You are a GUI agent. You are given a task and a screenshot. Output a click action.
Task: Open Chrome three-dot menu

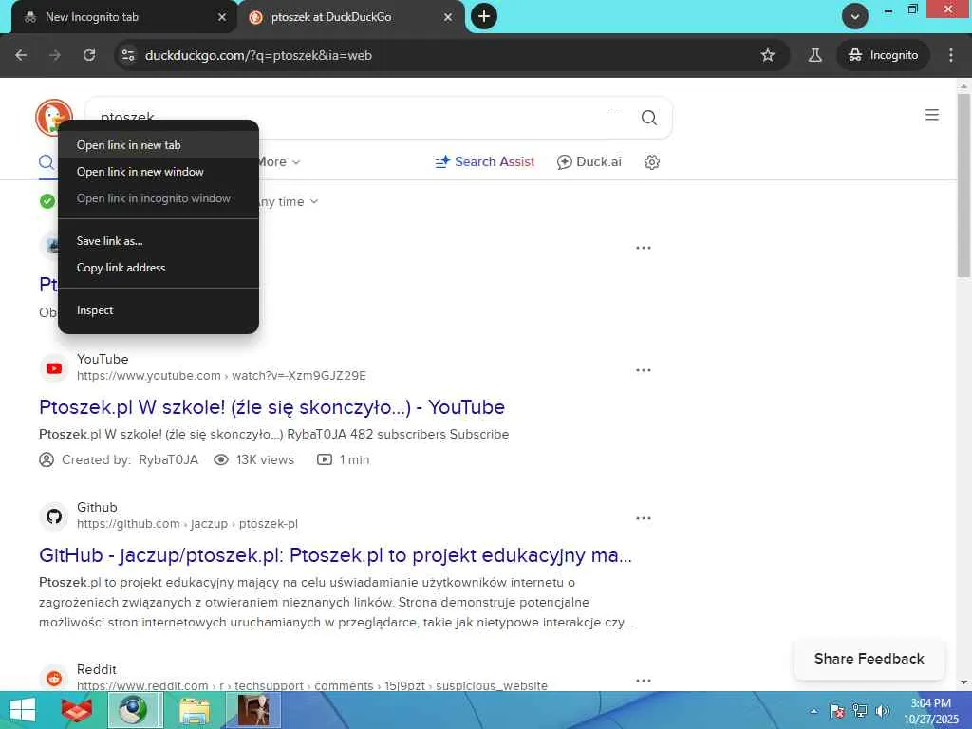951,55
